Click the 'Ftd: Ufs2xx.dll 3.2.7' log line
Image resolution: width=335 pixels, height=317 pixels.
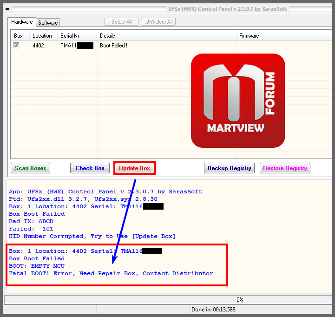click(83, 199)
